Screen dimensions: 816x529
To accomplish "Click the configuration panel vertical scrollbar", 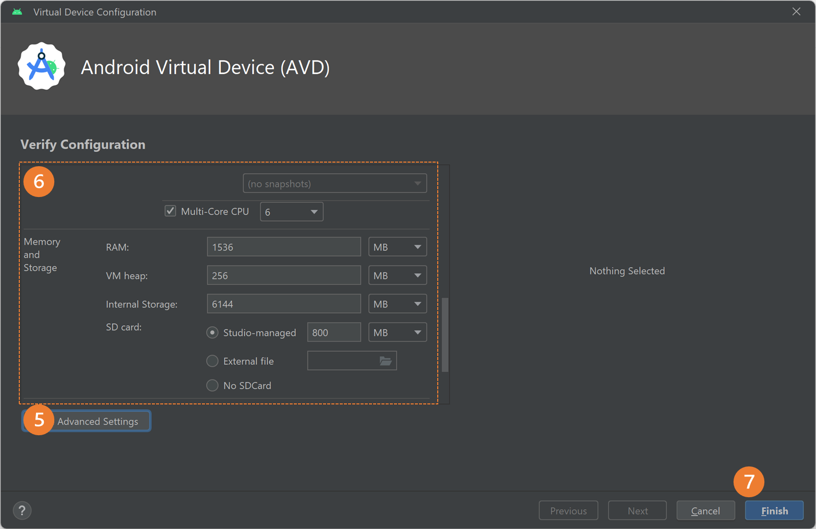I will point(445,335).
